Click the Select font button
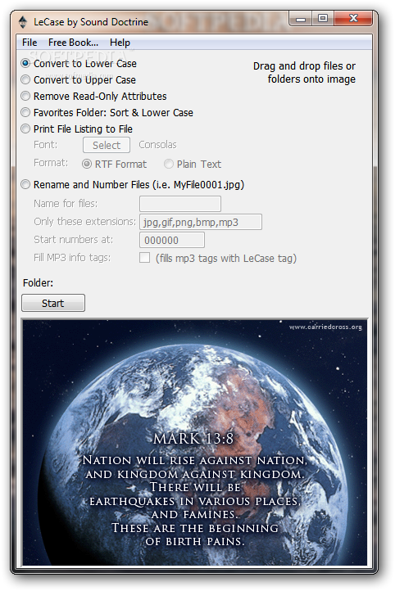This screenshot has height=591, width=395. tap(107, 145)
